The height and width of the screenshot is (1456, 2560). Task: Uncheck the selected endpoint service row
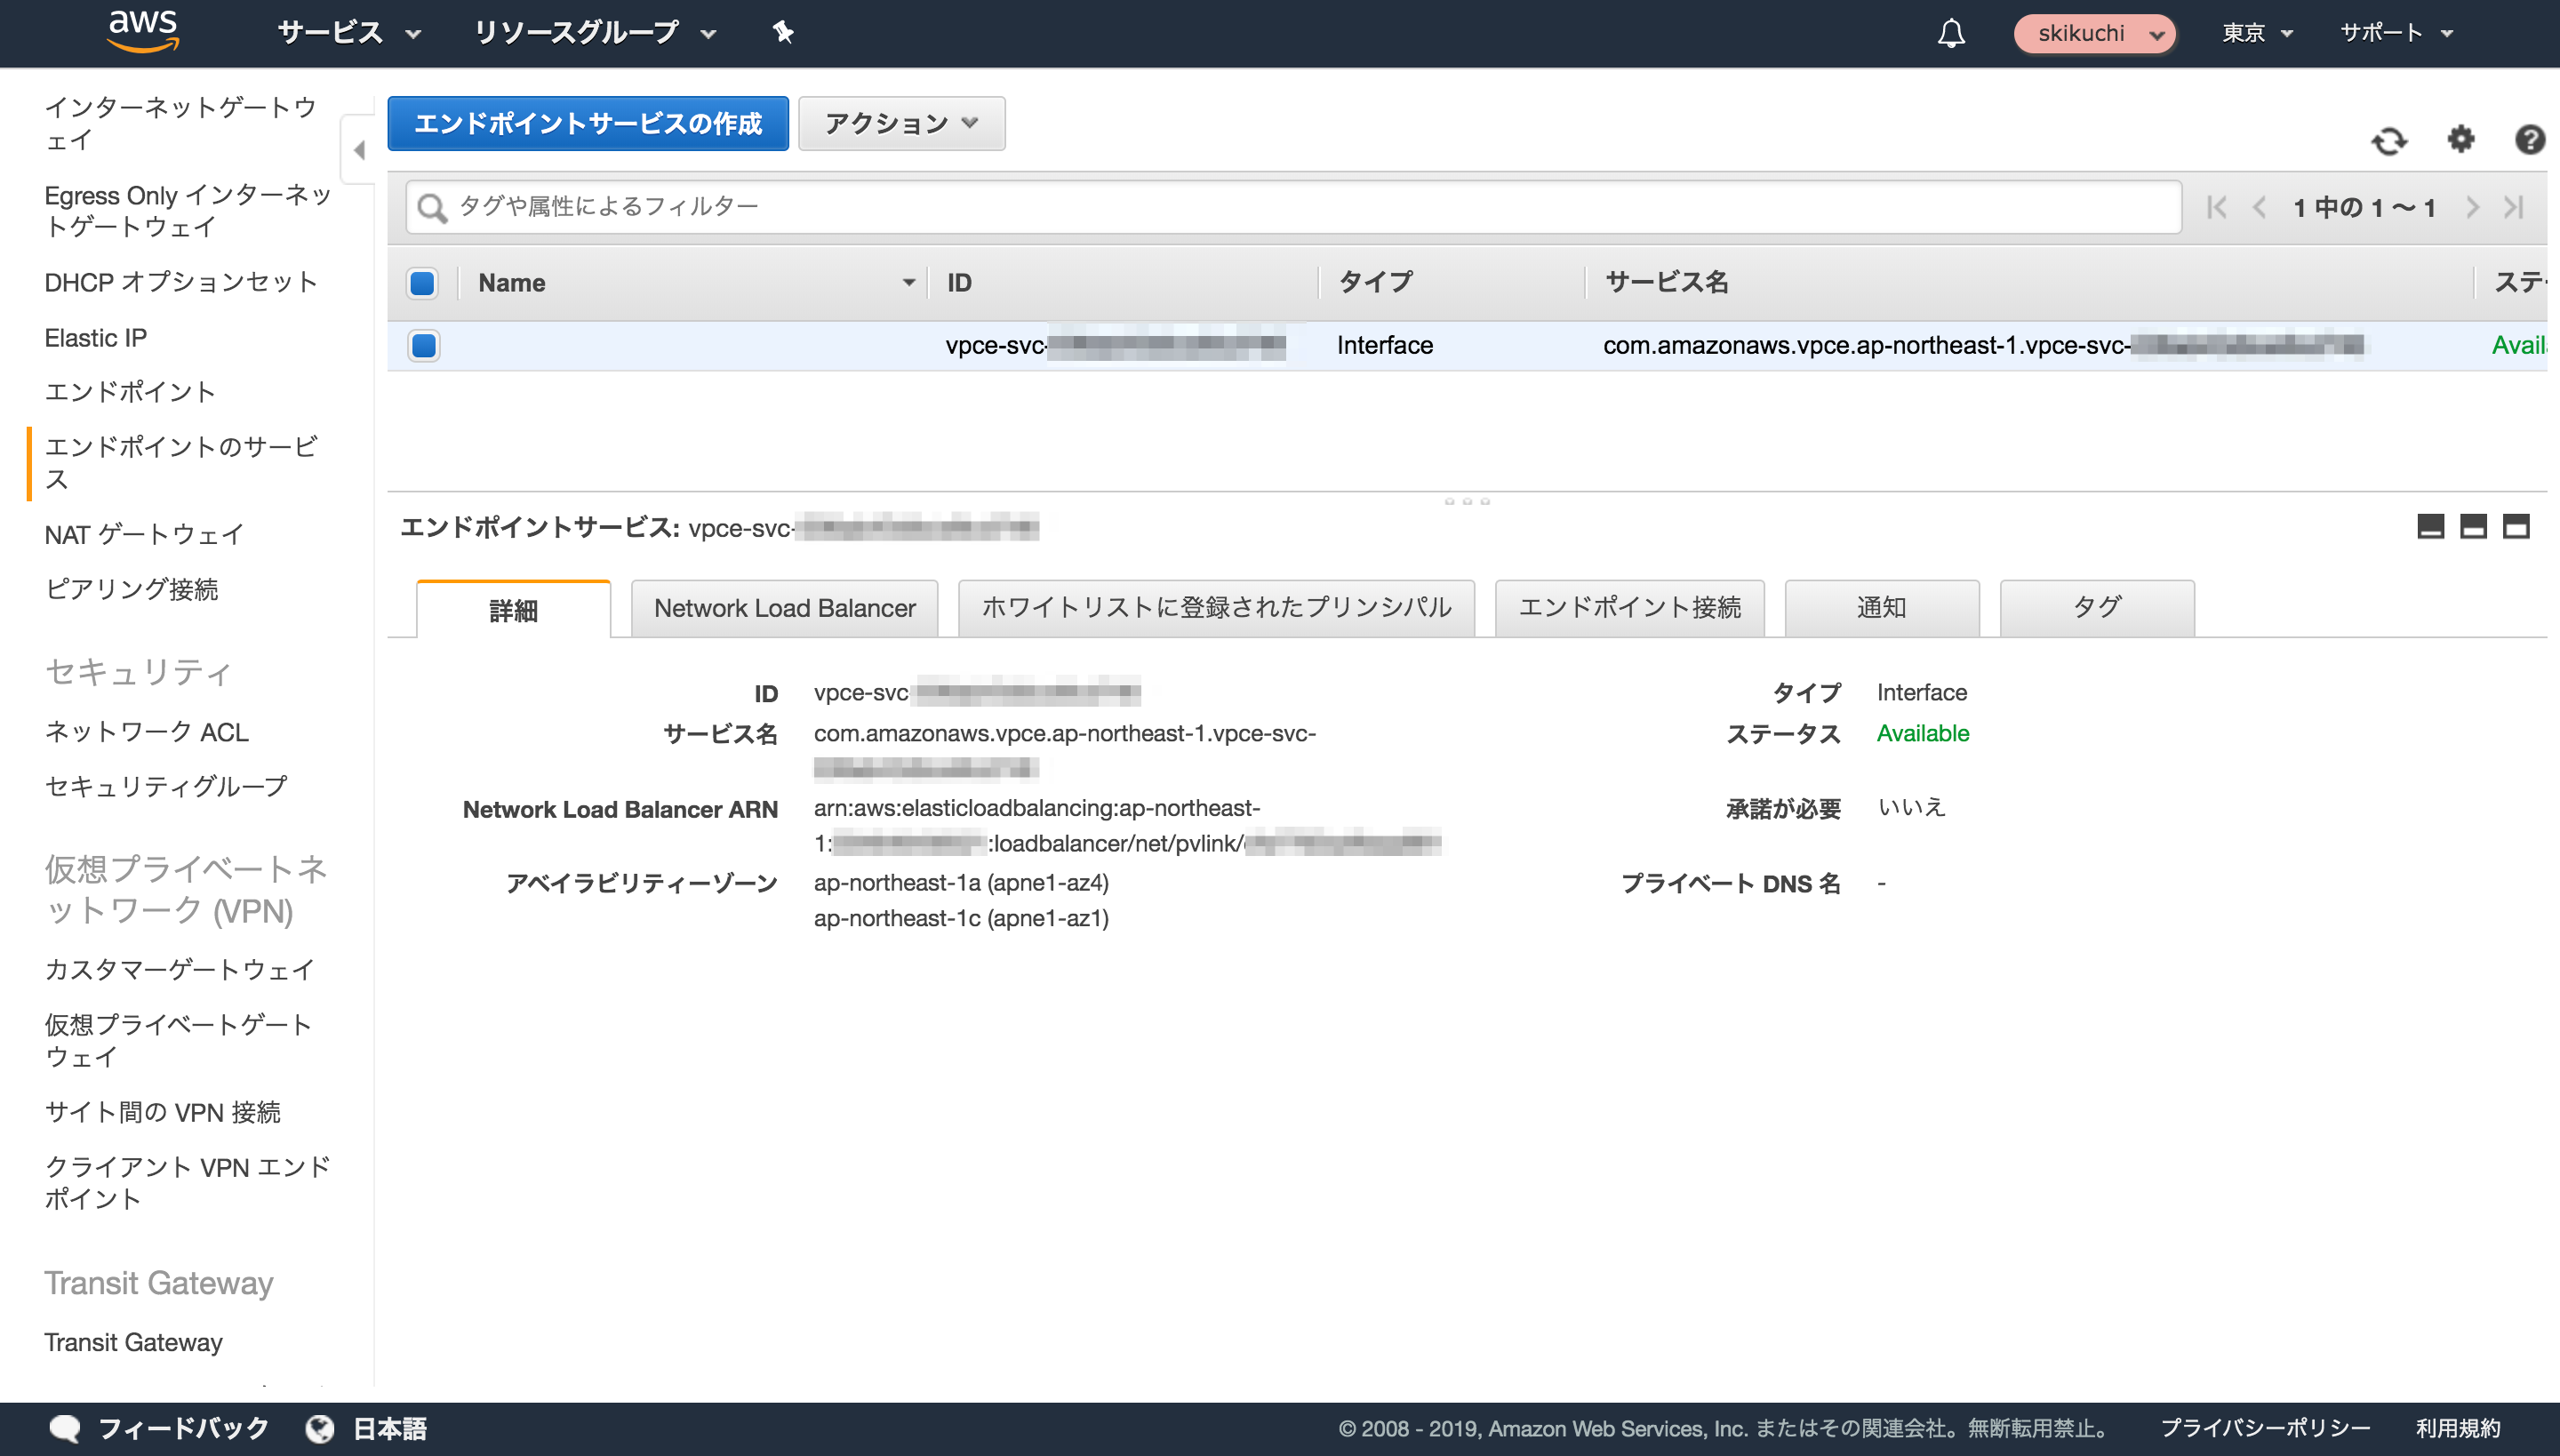(x=423, y=345)
